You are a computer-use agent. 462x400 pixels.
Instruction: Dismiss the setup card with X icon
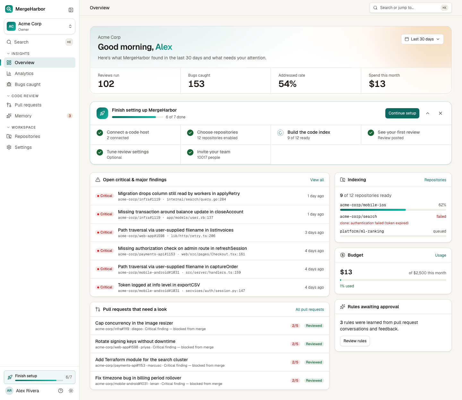click(441, 113)
